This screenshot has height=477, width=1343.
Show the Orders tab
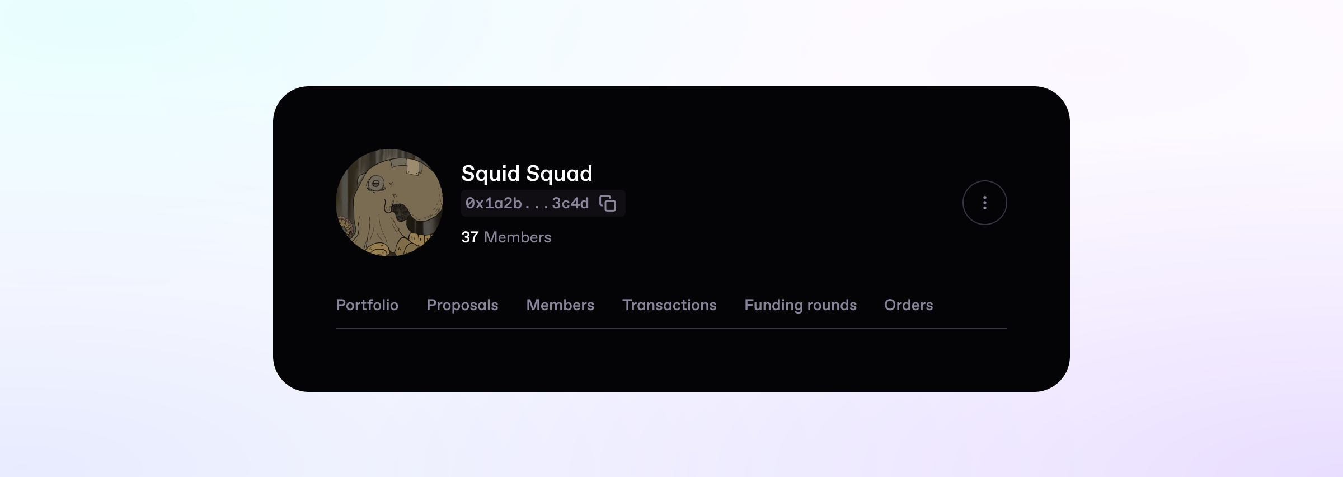[x=908, y=305]
